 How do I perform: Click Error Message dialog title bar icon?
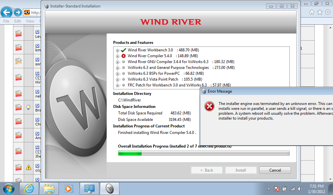(x=204, y=91)
